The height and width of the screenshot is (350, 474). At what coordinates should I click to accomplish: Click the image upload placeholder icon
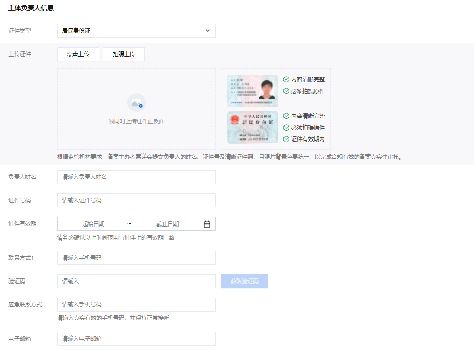click(137, 103)
